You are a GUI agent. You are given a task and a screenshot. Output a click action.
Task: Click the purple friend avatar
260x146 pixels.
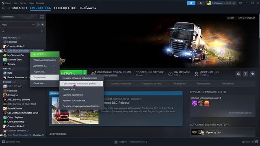click(194, 103)
